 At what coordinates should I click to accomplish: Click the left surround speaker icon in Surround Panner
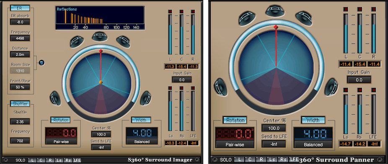[x=220, y=87]
